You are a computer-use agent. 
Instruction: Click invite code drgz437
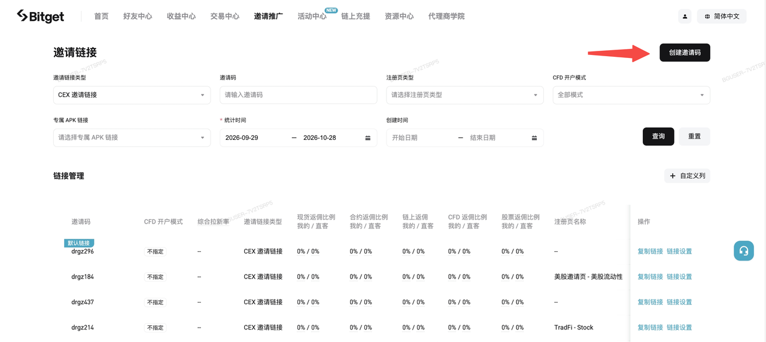83,303
